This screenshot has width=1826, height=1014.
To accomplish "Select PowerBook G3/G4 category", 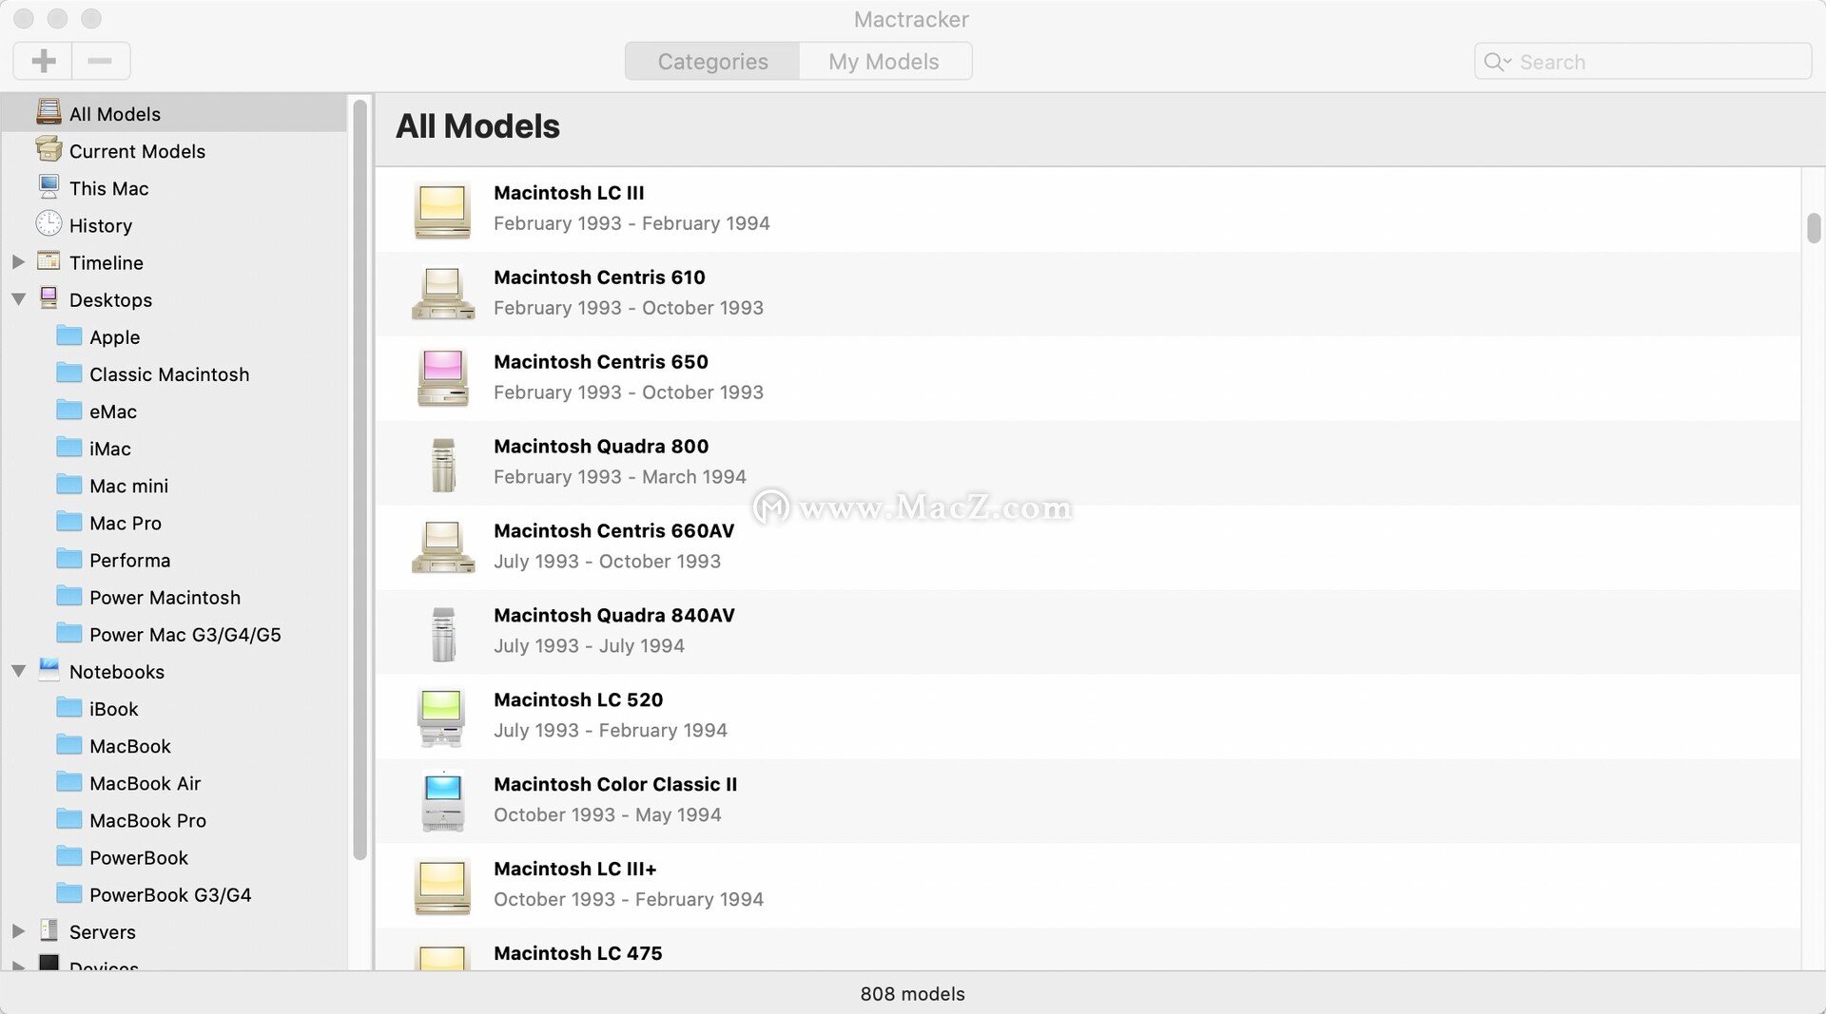I will tap(173, 894).
